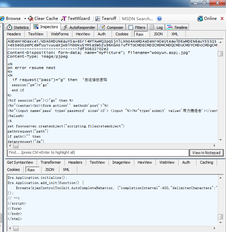The image size is (226, 232).
Task: Toggle the Filters checkbox
Action: pos(131,27)
